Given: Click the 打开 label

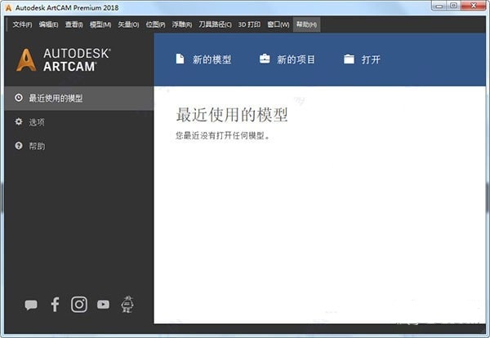Looking at the screenshot, I should pos(371,59).
